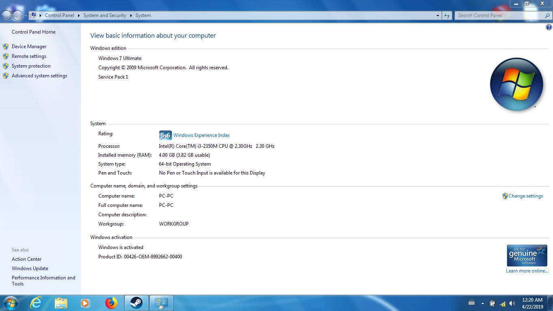The height and width of the screenshot is (311, 553).
Task: Click the System icon in the address bar
Action: pyautogui.click(x=34, y=15)
